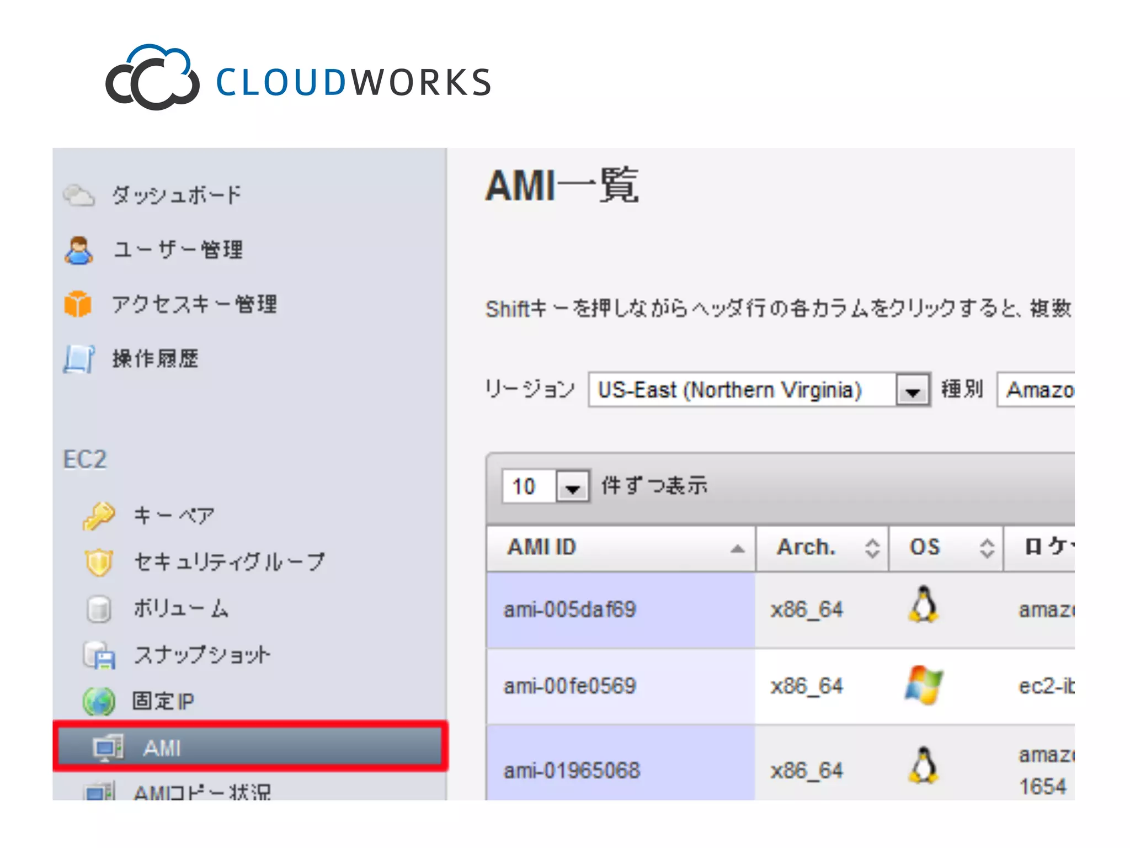Click the snapshot disk icon
This screenshot has width=1130, height=848.
[x=100, y=655]
